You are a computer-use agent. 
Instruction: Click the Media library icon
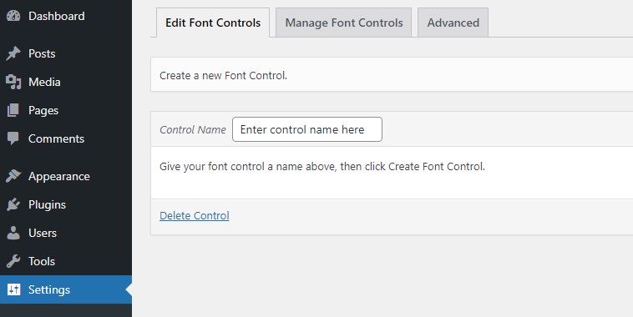pyautogui.click(x=13, y=82)
